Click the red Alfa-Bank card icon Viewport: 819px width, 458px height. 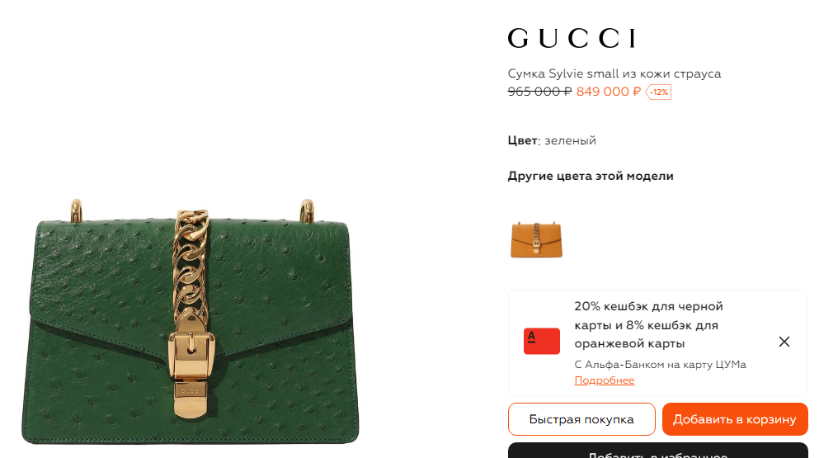542,341
